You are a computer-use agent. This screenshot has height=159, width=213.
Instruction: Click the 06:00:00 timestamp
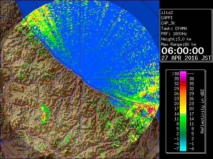click(x=183, y=51)
